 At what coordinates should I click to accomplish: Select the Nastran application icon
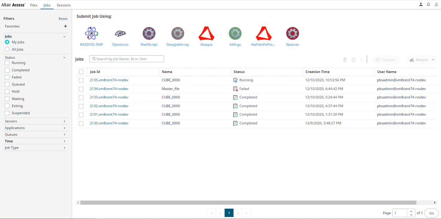[x=293, y=33]
